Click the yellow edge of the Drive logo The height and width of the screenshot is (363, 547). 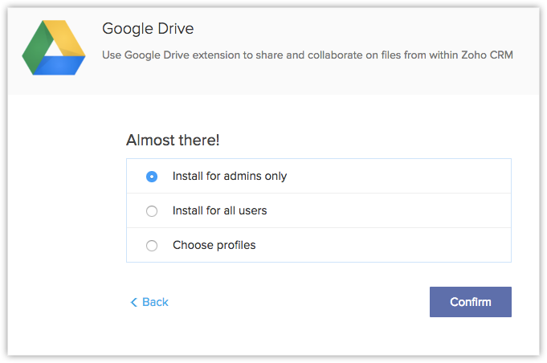67,42
